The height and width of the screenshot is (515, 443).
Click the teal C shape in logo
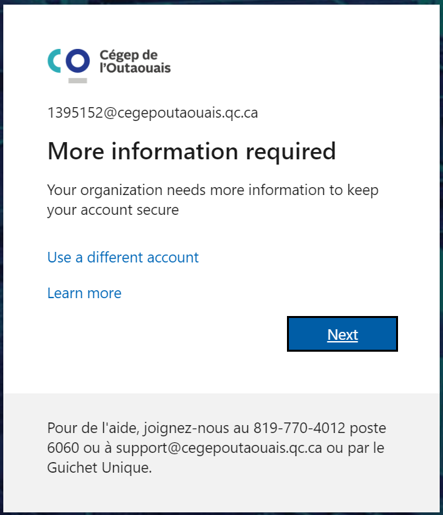(x=54, y=61)
